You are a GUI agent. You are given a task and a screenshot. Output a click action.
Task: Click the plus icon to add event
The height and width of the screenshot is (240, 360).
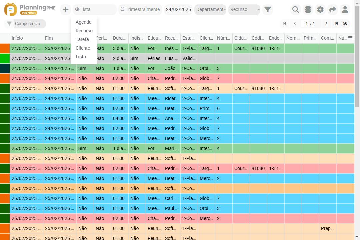[x=66, y=10]
